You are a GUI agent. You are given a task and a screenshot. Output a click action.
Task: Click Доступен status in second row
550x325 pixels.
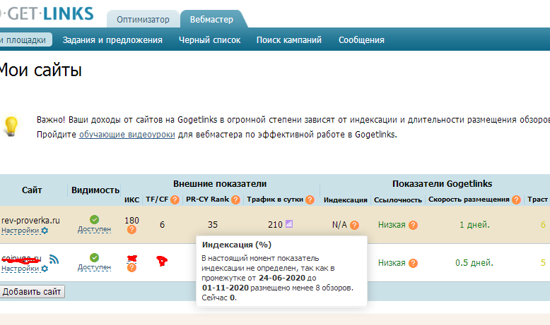click(94, 267)
